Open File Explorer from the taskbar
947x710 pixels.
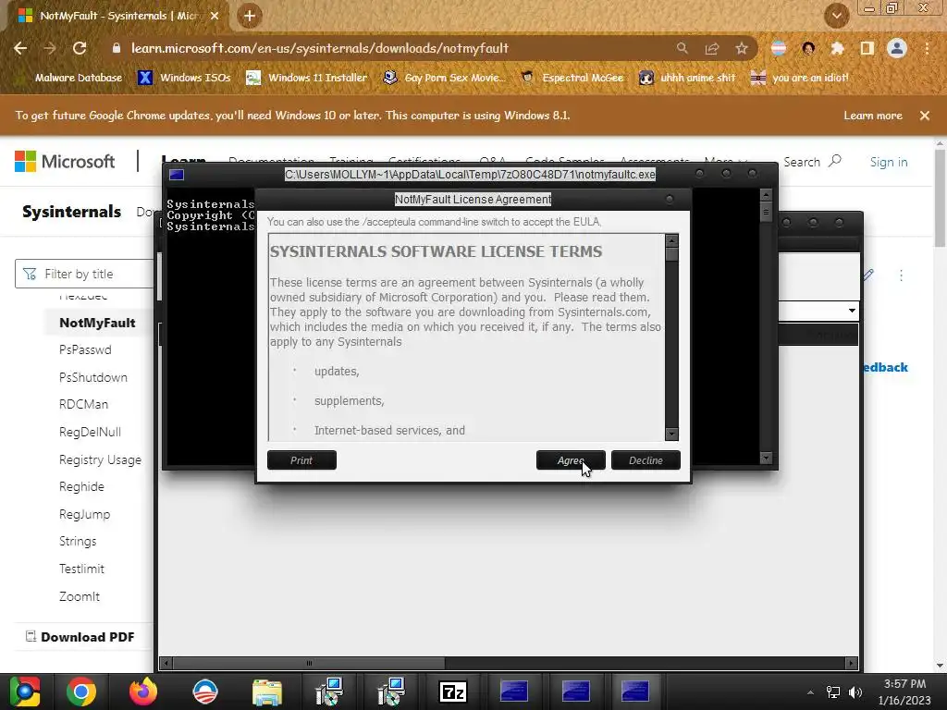point(267,692)
